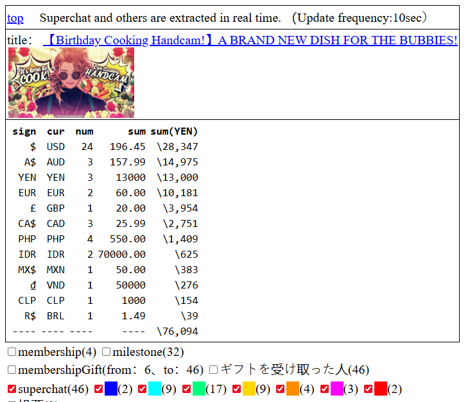This screenshot has height=402, width=470.
Task: Uncheck the green superchat tier checkbox
Action: pyautogui.click(x=186, y=389)
